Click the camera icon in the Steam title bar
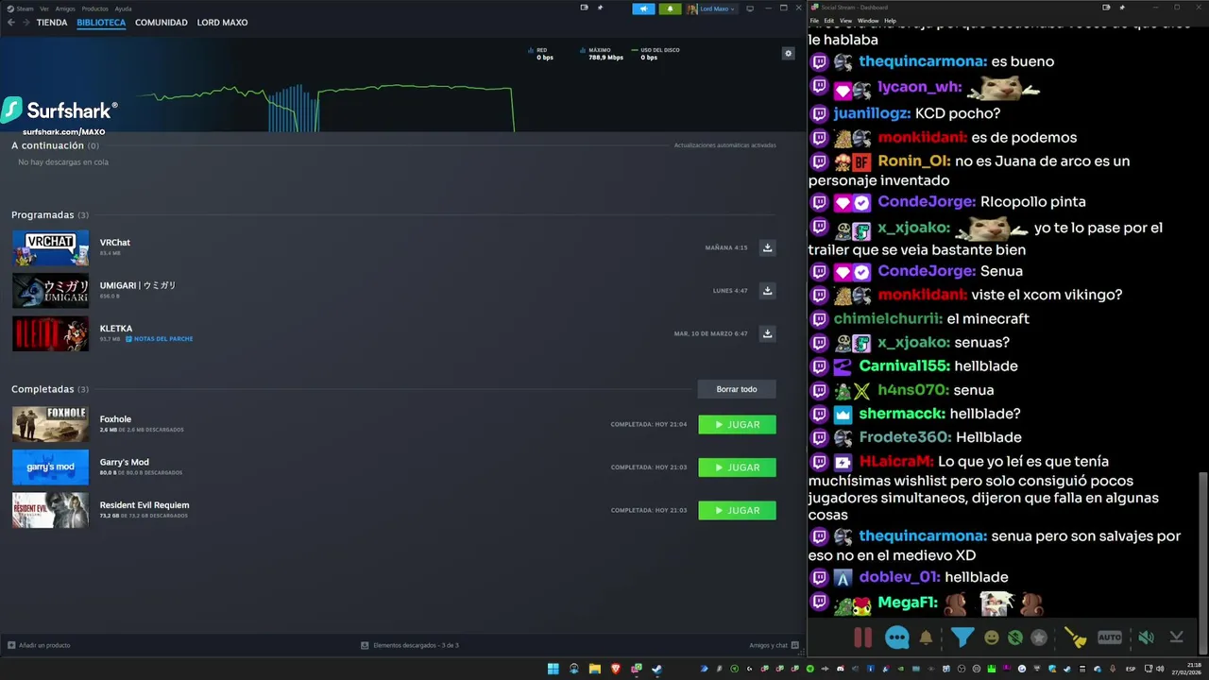This screenshot has height=680, width=1209. 584,8
